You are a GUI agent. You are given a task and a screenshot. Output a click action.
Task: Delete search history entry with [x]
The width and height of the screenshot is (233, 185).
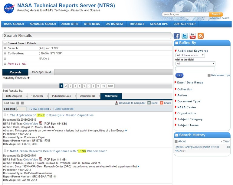tap(228, 147)
